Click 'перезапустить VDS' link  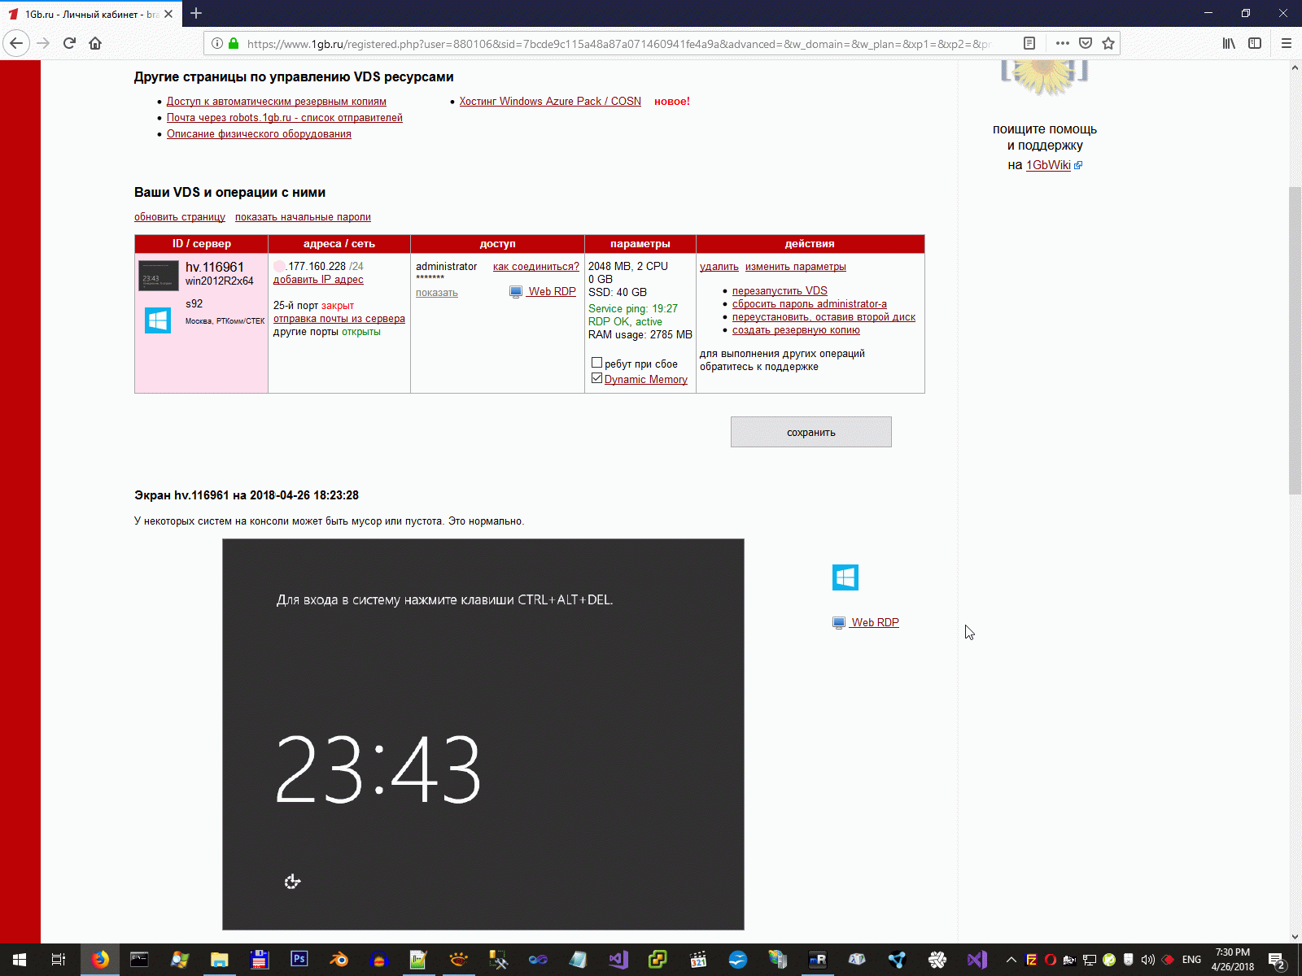coord(780,291)
